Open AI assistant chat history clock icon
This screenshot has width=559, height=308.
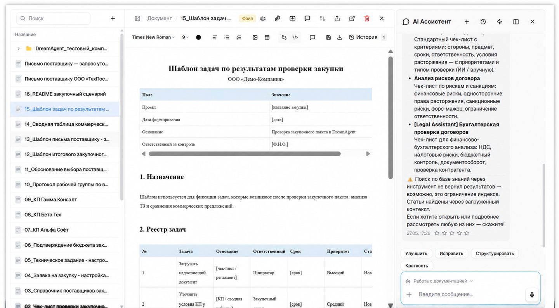coord(483,22)
